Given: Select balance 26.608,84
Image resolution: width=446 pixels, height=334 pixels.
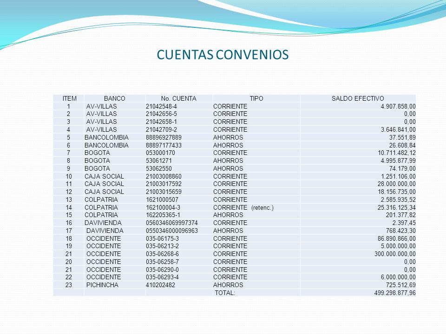Looking at the screenshot, I should 402,145.
